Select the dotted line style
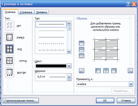Screen dimensions: 138x106 [x=51, y=31]
